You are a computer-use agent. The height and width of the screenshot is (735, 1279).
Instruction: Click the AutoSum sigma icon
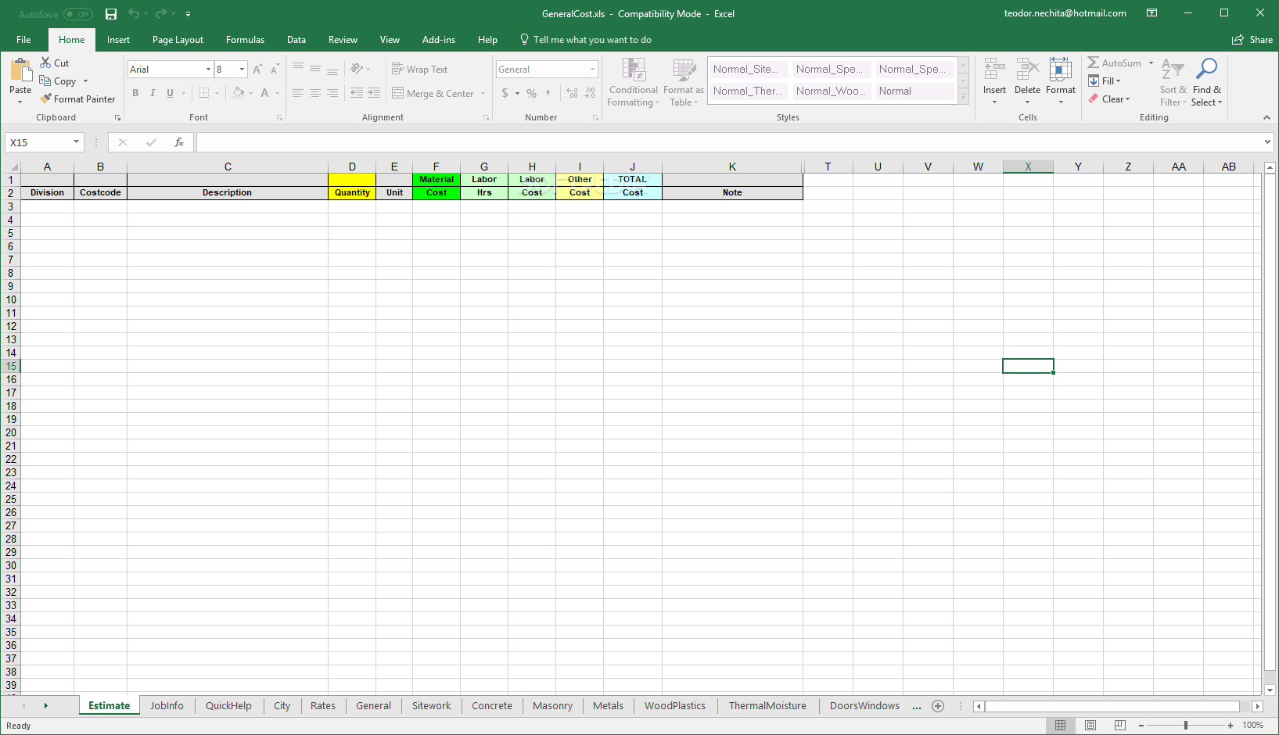(x=1094, y=63)
